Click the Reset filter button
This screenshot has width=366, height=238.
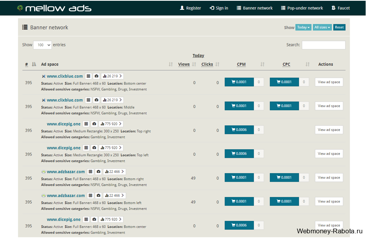pos(339,27)
